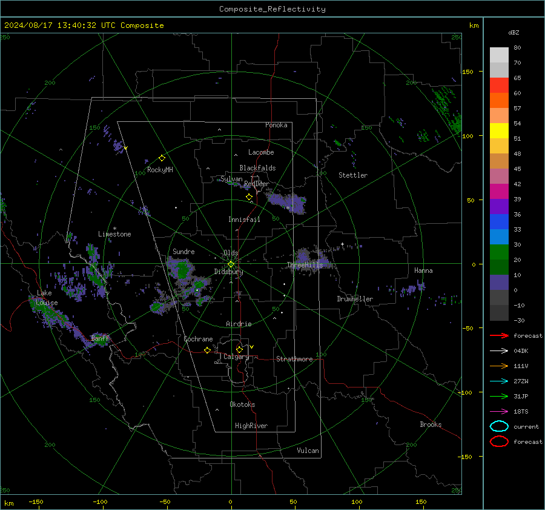
Task: Click the Vulcan city label
Action: (x=308, y=451)
